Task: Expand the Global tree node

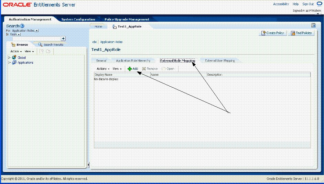Action: [9, 58]
